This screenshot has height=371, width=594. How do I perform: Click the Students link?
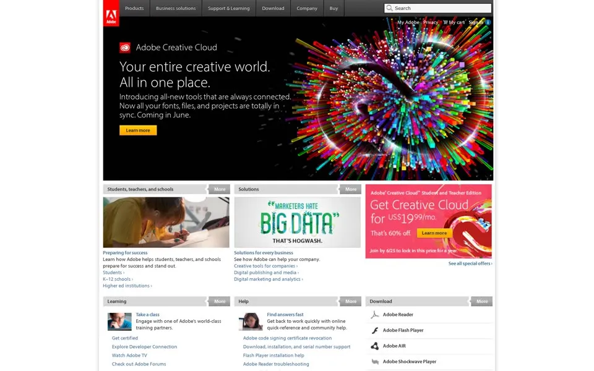point(113,273)
